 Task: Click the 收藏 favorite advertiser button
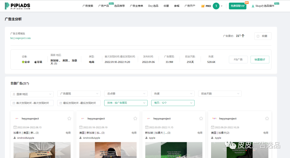[x=263, y=36]
